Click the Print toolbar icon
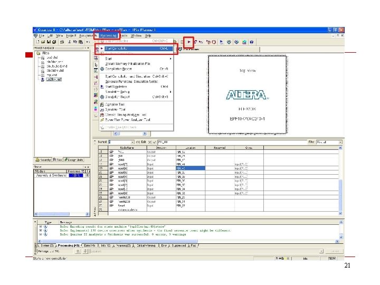The width and height of the screenshot is (380, 285). [x=62, y=42]
